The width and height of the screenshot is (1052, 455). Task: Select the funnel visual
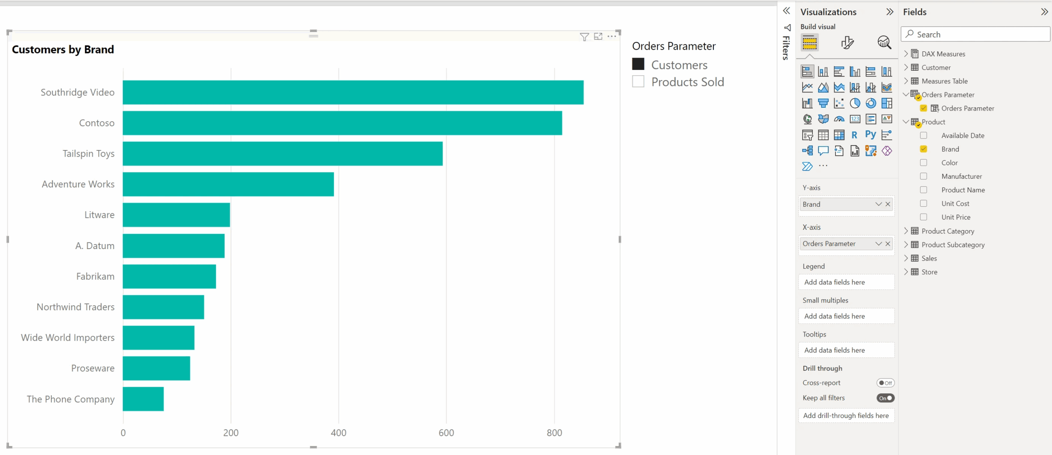[x=823, y=103]
